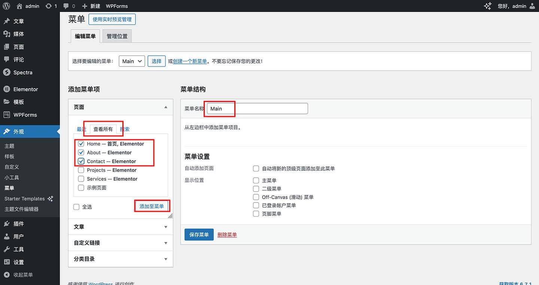Screen dimensions: 539x285
Task: Switch to the 编辑菜单 tab
Action: pyautogui.click(x=85, y=36)
